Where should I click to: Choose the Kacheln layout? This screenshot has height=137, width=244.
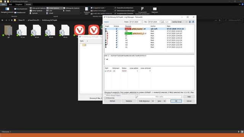34,13
